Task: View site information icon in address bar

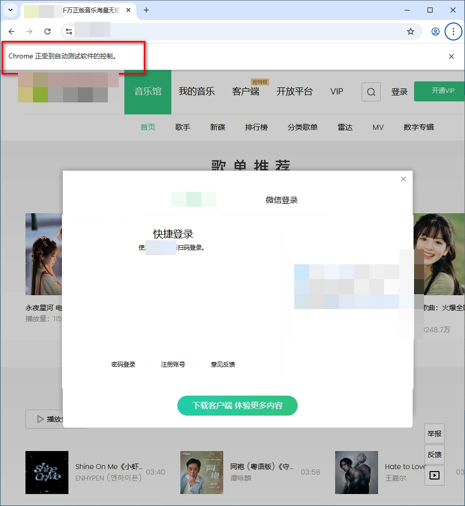Action: tap(69, 31)
